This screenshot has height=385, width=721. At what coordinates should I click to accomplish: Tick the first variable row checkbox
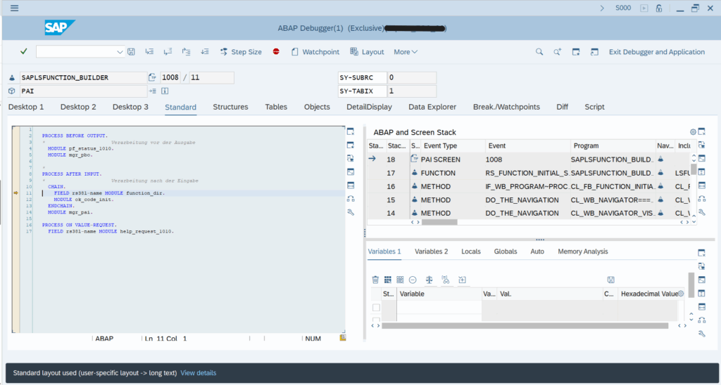tap(376, 308)
